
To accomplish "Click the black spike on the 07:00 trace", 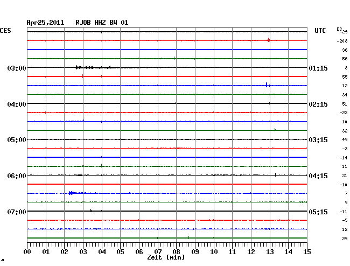I will tap(91, 211).
